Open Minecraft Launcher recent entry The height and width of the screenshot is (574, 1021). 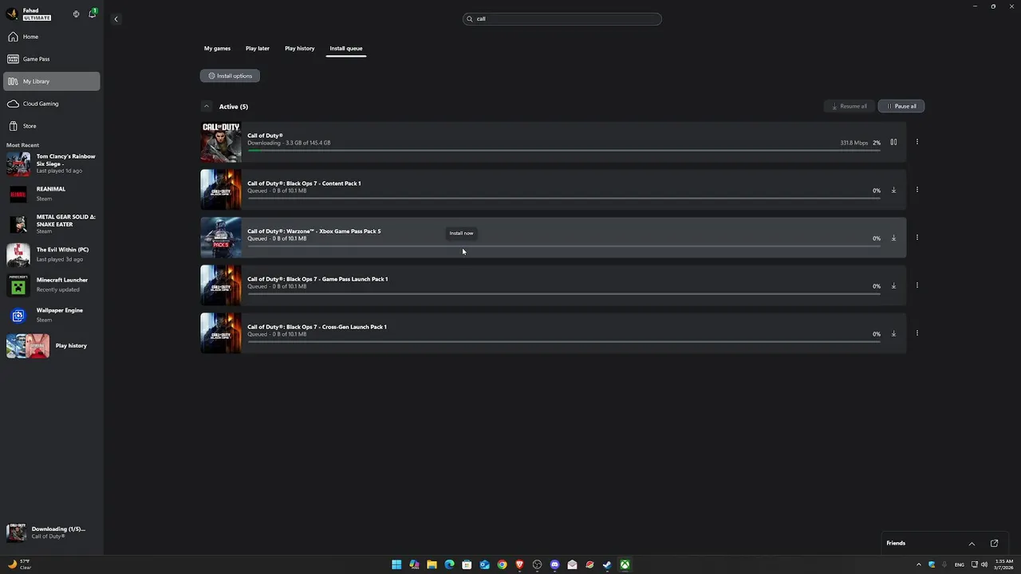pos(52,285)
